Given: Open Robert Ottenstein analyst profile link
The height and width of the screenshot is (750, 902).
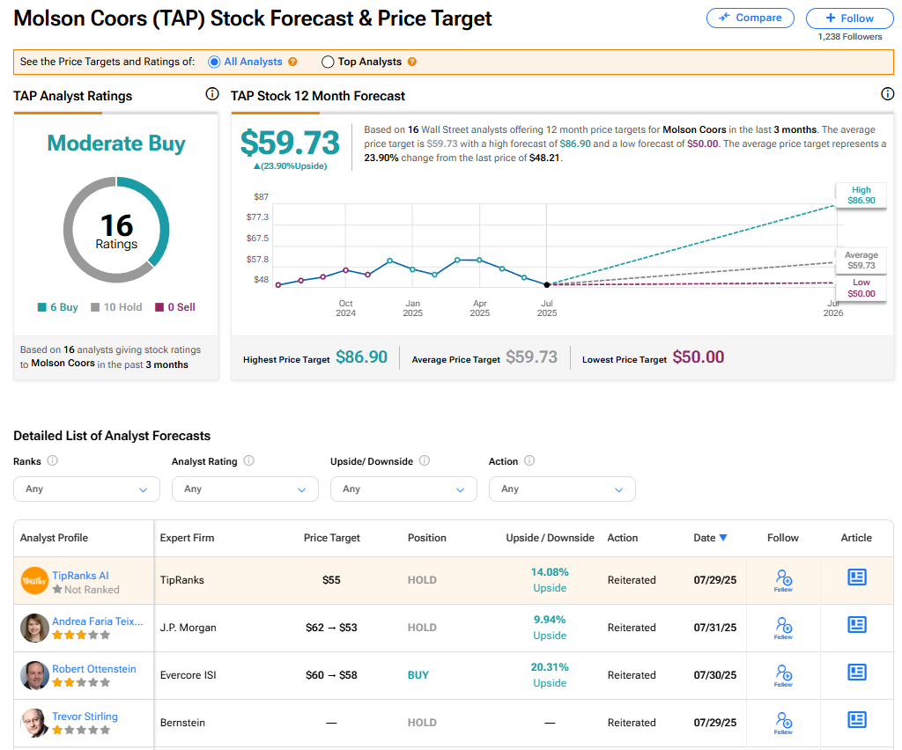Looking at the screenshot, I should (x=94, y=669).
